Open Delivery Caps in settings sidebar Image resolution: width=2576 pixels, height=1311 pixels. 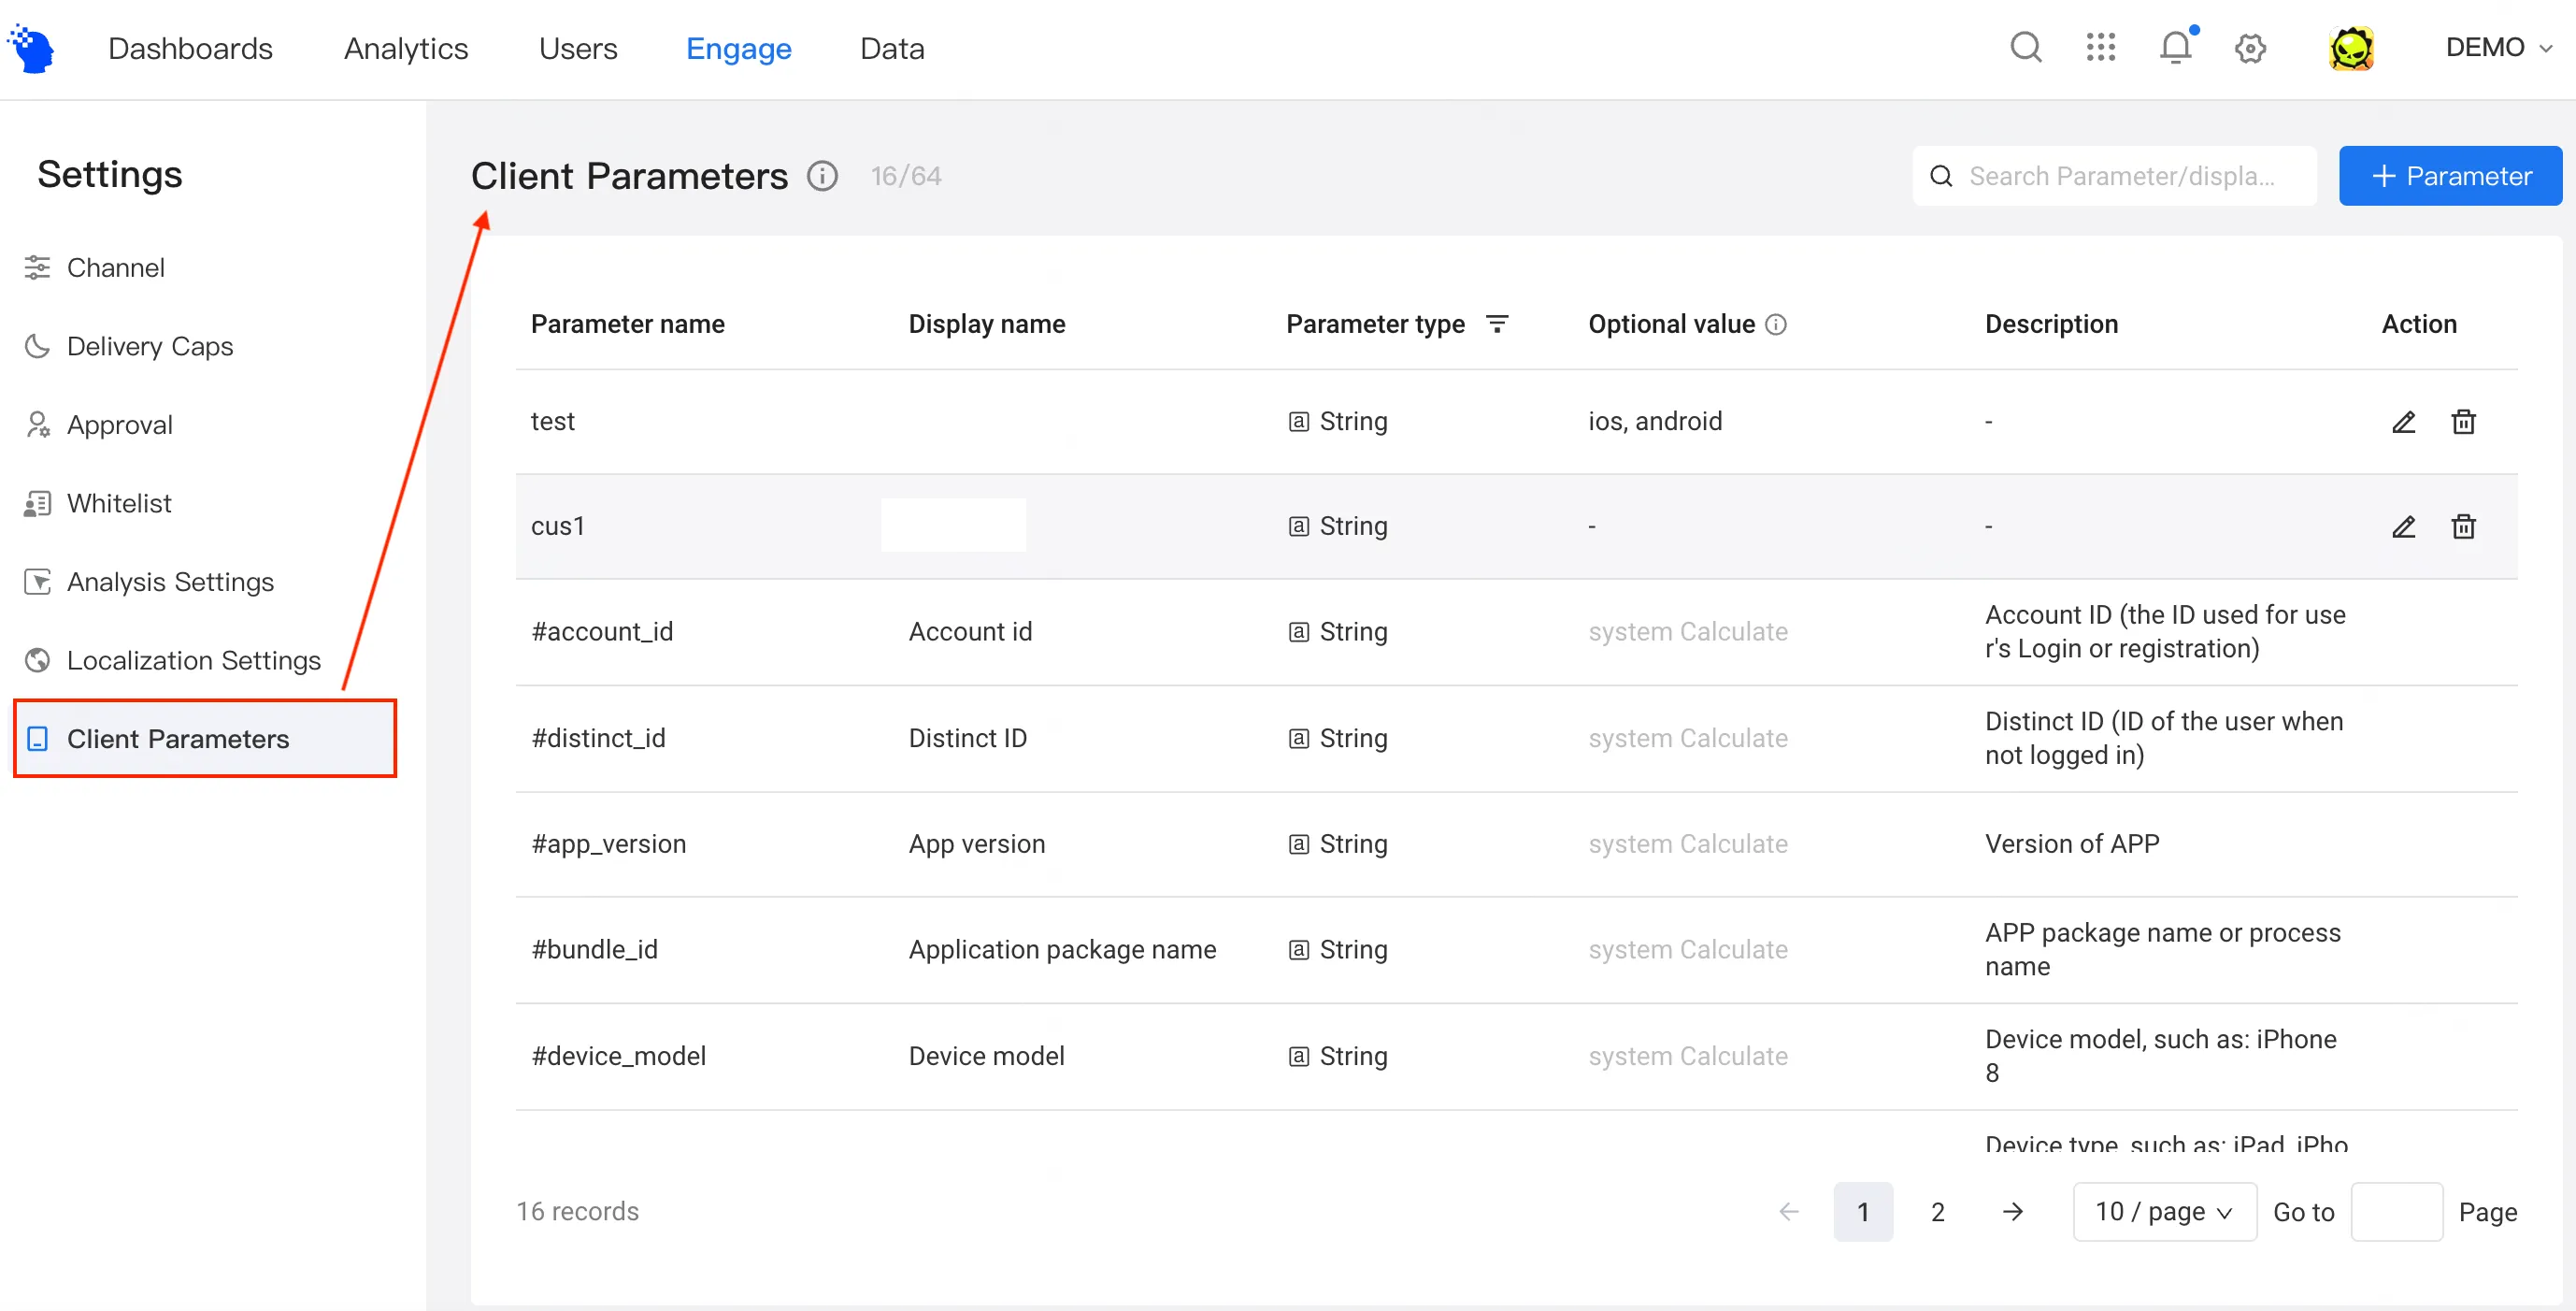tap(150, 346)
